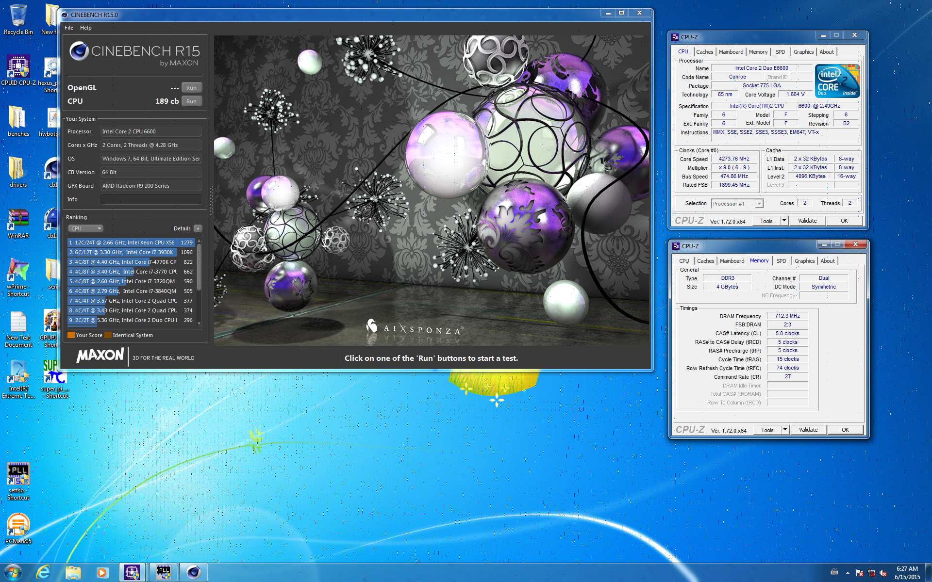Click Validate in the upper CPU-Z window
The width and height of the screenshot is (932, 582).
(x=807, y=221)
